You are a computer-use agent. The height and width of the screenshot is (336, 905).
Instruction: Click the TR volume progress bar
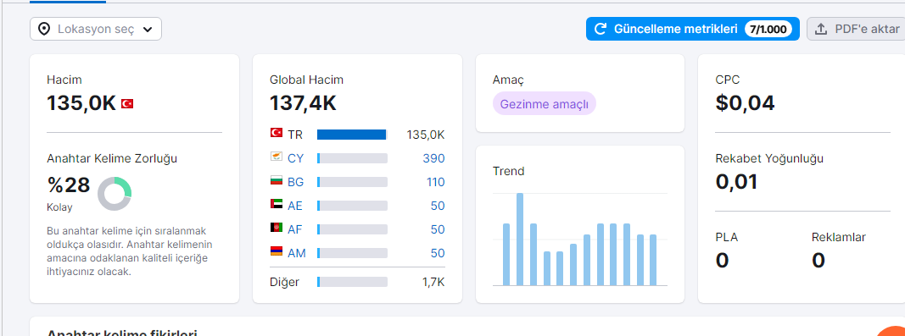(351, 135)
